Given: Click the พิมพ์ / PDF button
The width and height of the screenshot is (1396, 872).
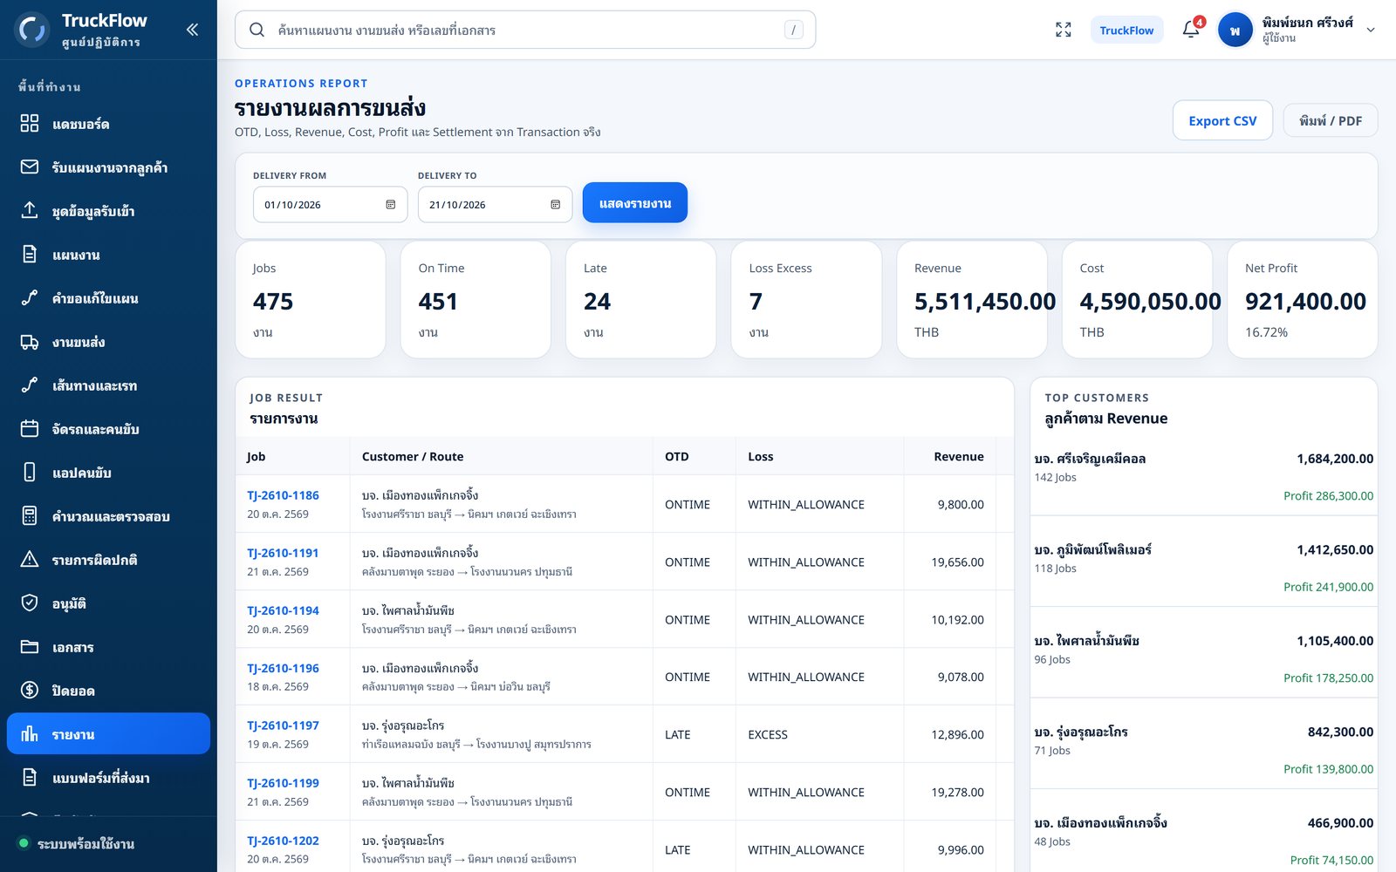Looking at the screenshot, I should (x=1330, y=120).
